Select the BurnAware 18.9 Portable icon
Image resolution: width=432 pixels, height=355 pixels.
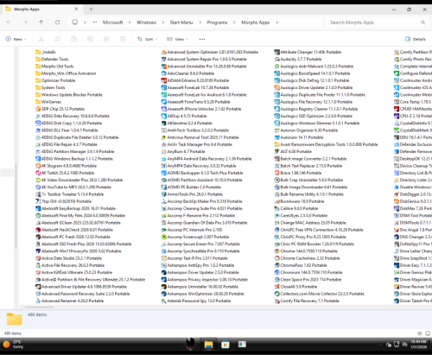(x=276, y=201)
